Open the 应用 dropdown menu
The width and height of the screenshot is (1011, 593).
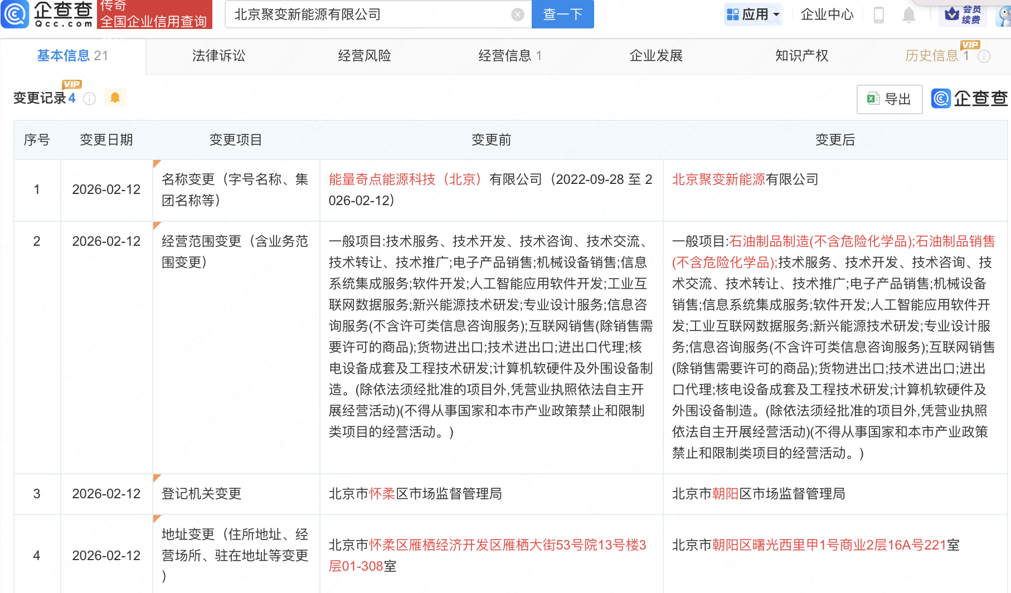pos(754,14)
